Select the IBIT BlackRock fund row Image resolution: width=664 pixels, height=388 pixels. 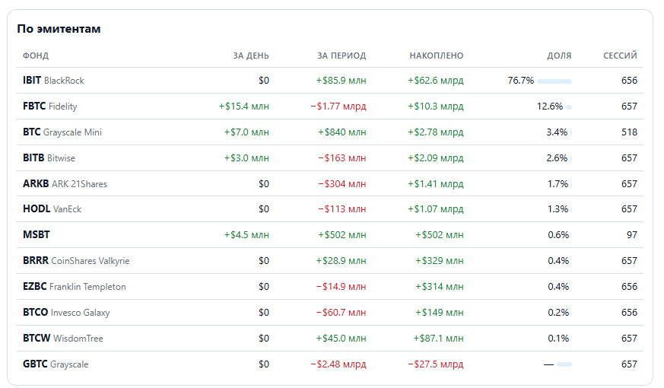pyautogui.click(x=330, y=81)
